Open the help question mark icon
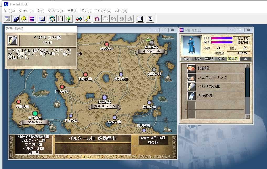 pyautogui.click(x=150, y=19)
